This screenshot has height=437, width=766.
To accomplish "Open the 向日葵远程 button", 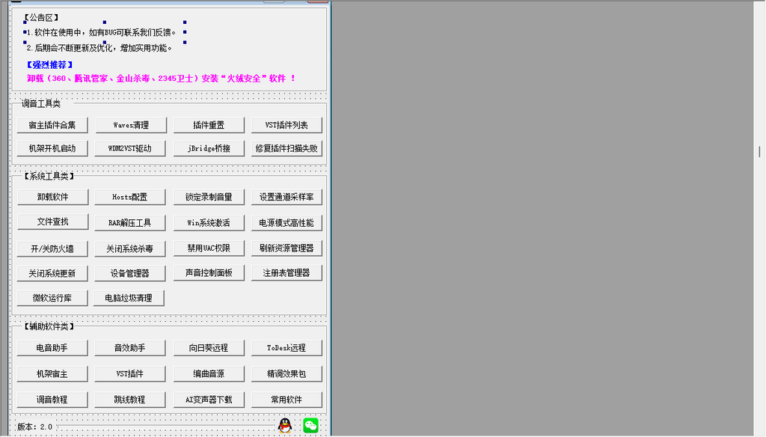I will 209,348.
